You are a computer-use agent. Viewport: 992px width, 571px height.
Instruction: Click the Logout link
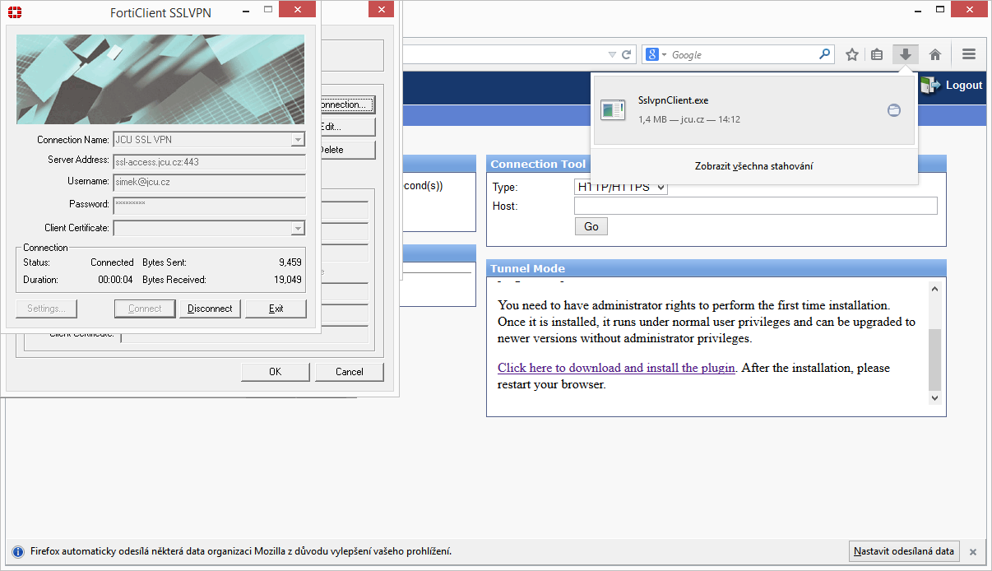coord(964,86)
